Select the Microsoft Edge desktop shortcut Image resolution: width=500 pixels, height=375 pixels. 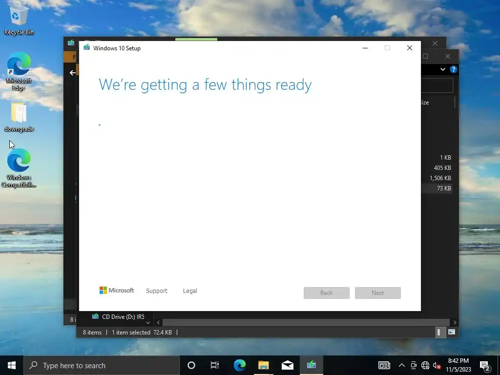[19, 71]
